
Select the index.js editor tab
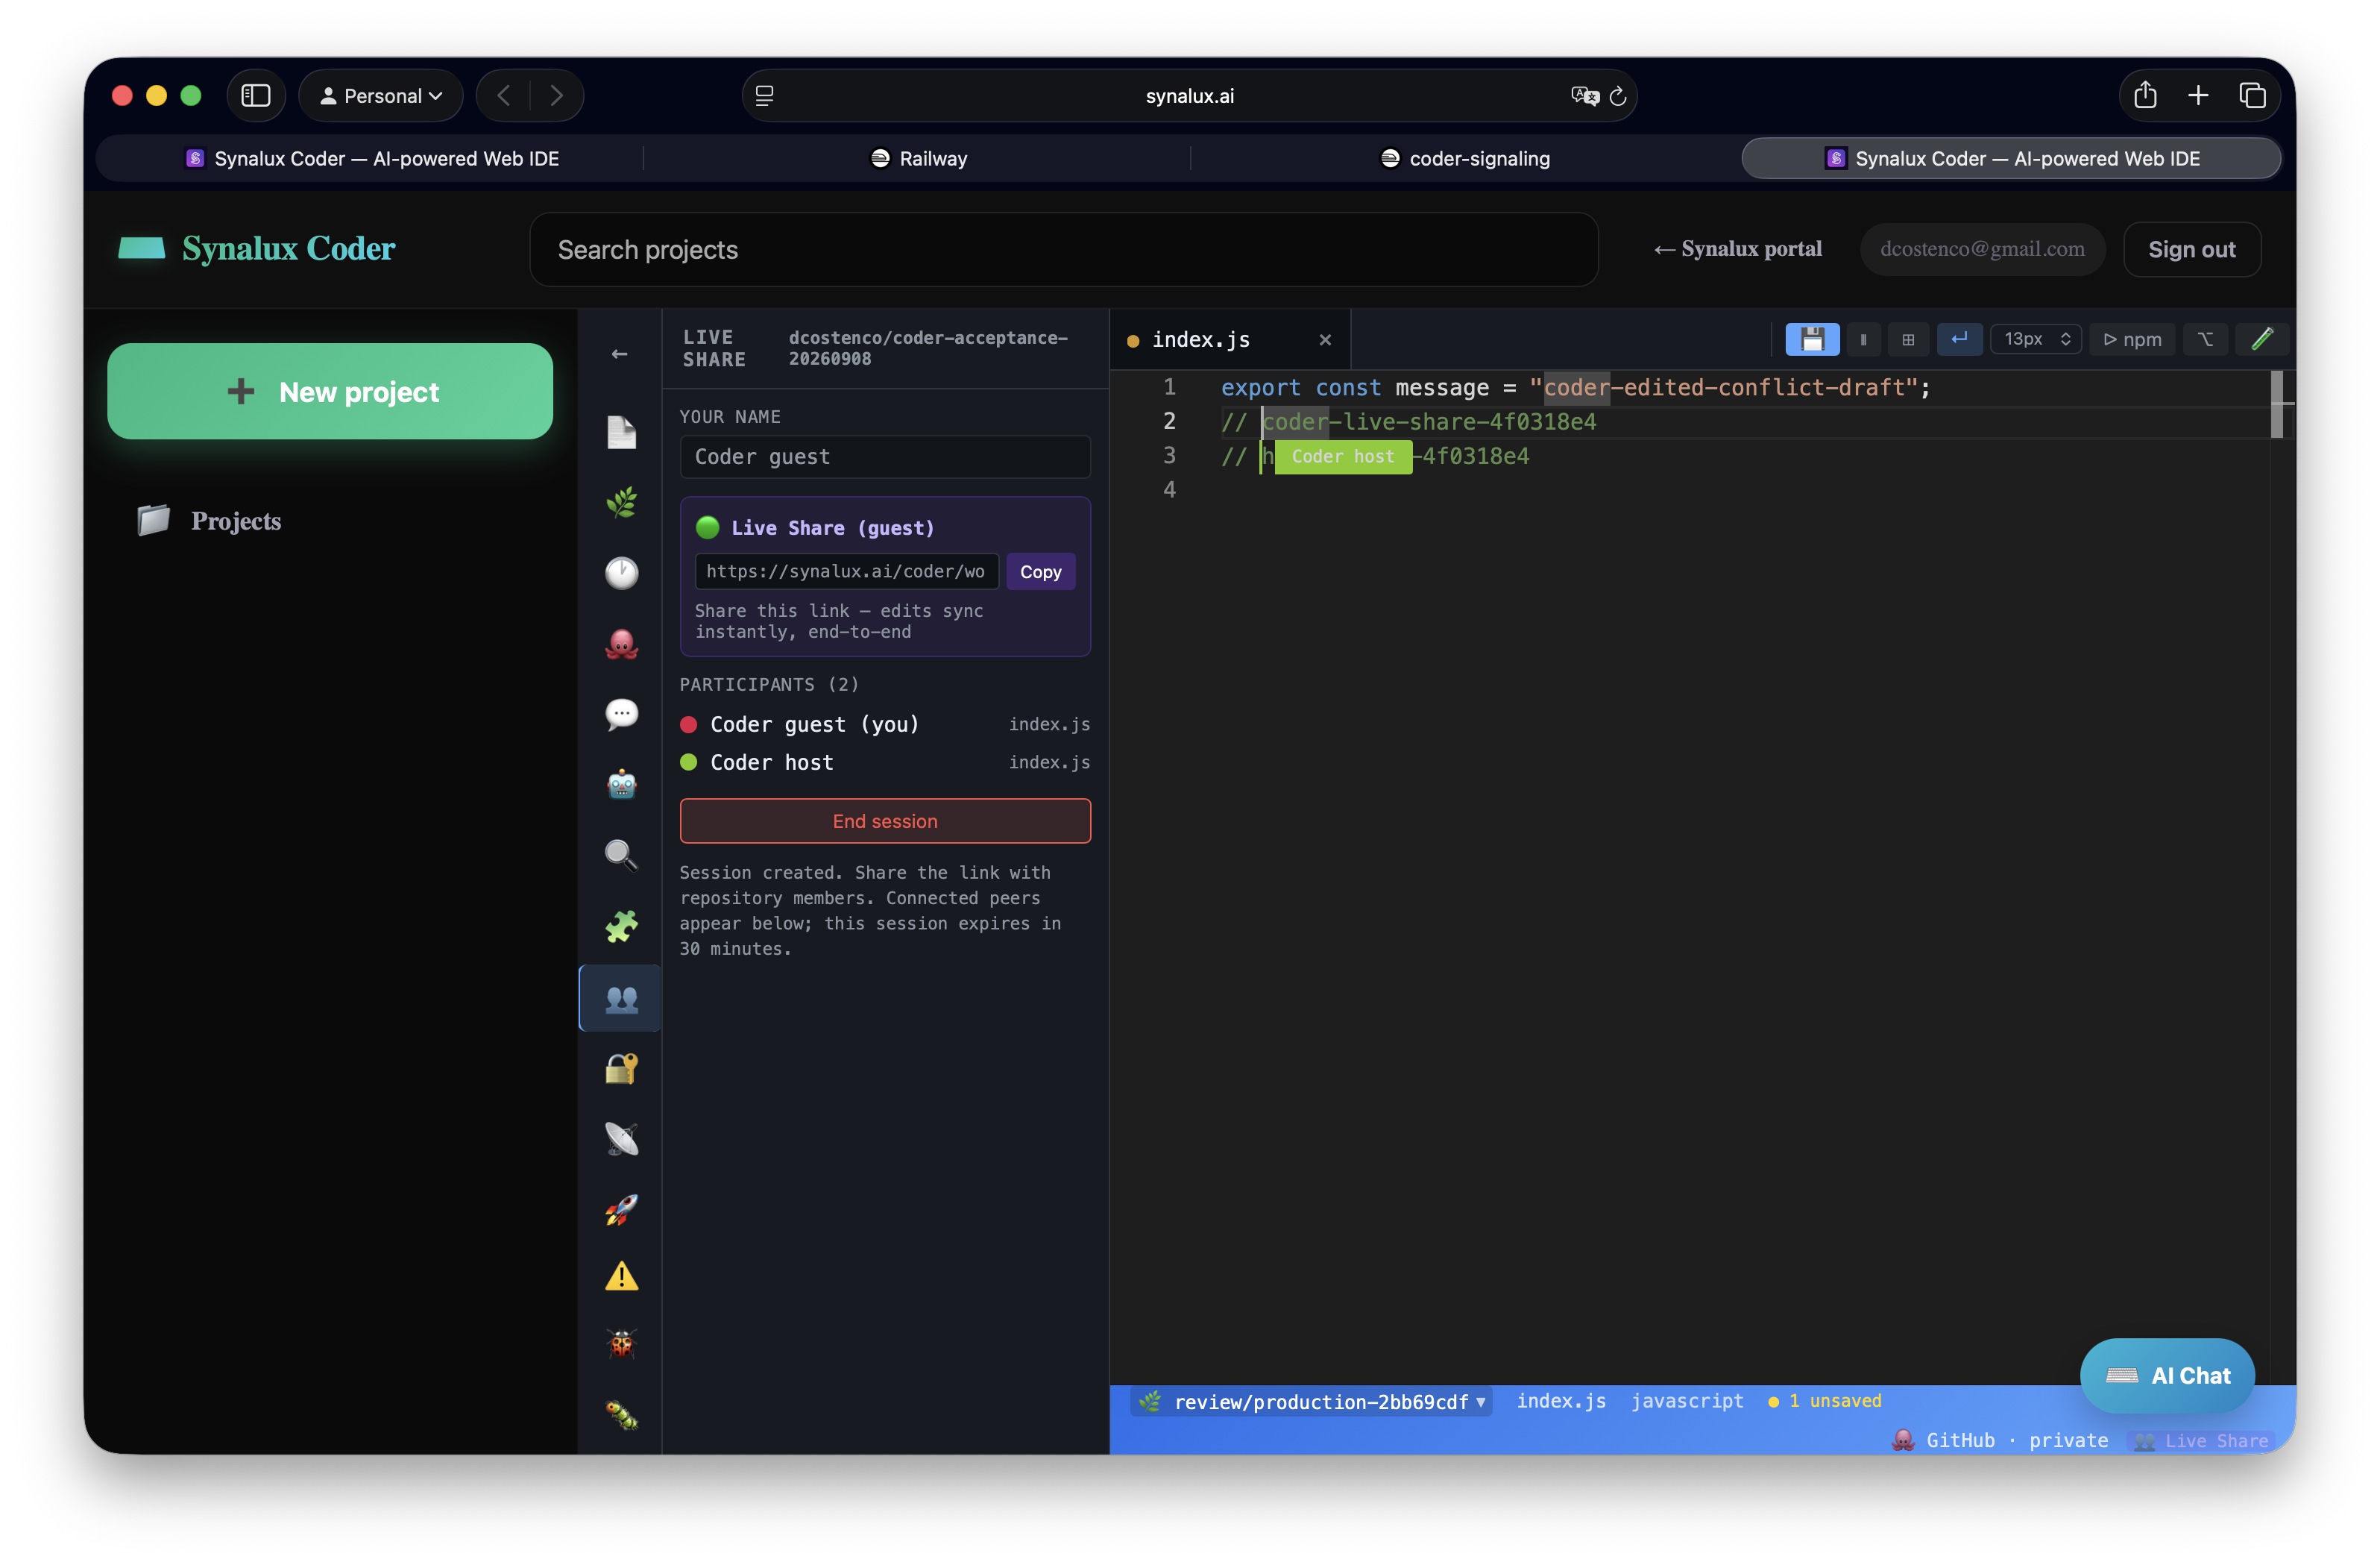point(1230,340)
